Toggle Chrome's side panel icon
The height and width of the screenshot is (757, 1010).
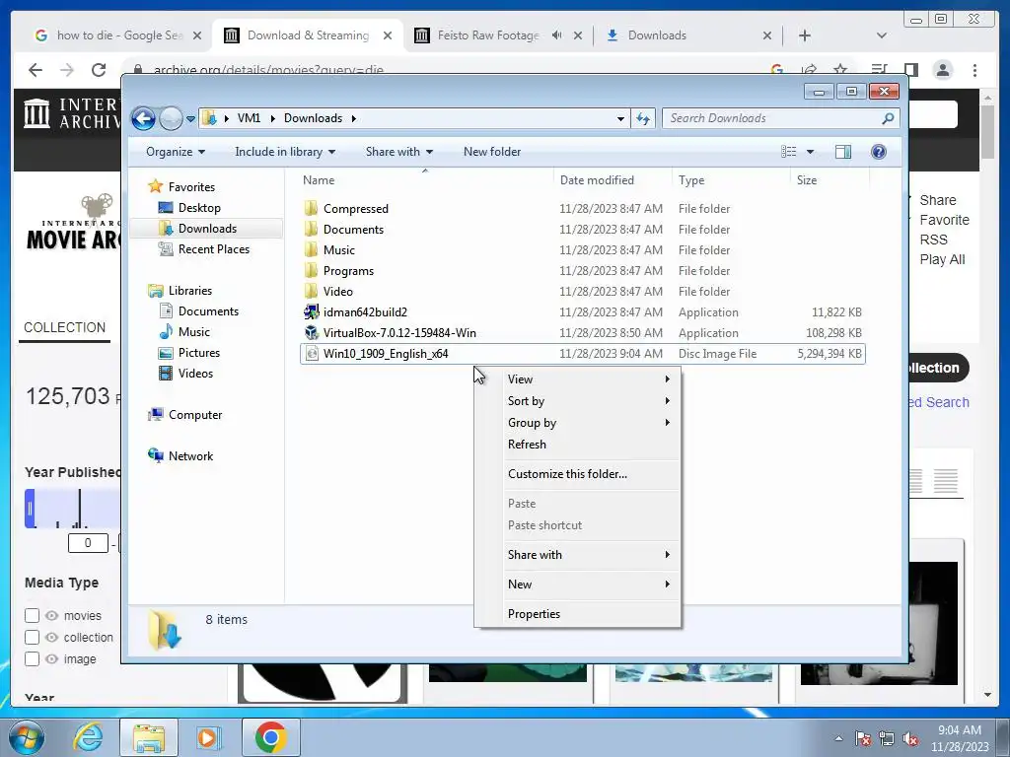[x=910, y=70]
